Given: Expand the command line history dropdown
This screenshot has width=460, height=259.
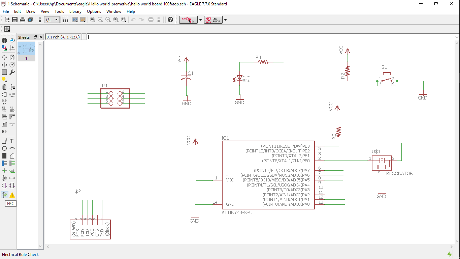Looking at the screenshot, I should 457,37.
